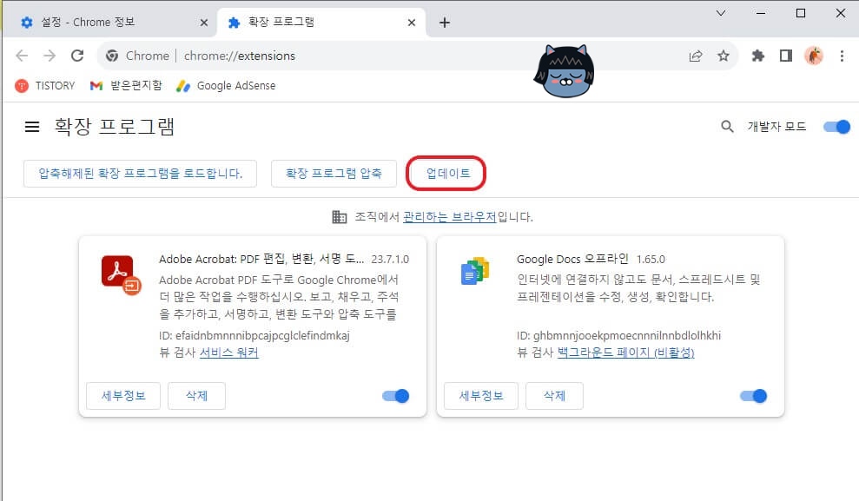Click the share icon in the toolbar
Screen dimensions: 859x501
(696, 55)
